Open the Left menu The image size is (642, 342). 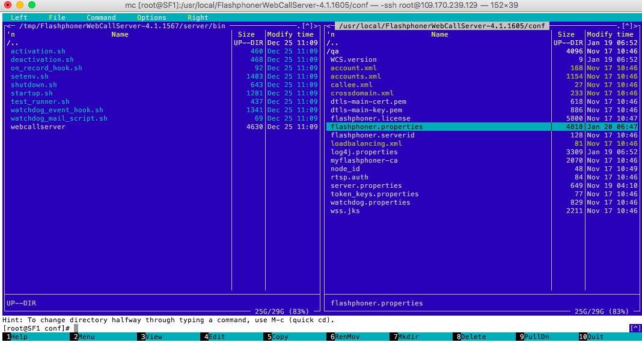(19, 17)
